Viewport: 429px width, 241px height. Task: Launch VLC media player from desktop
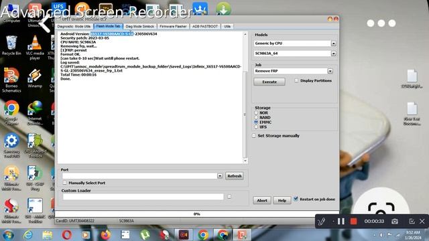point(35,48)
